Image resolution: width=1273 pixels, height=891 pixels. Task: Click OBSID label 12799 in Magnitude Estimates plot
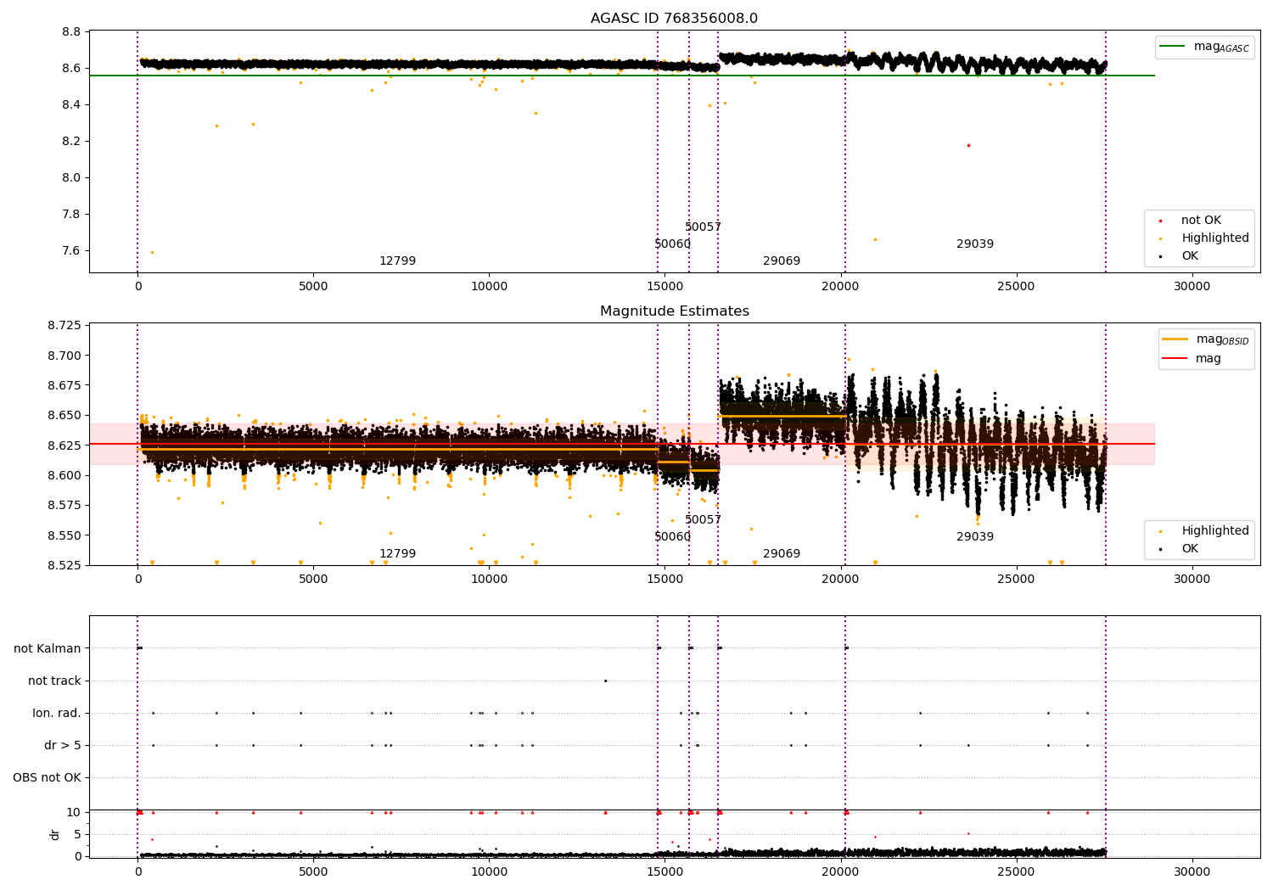point(397,554)
